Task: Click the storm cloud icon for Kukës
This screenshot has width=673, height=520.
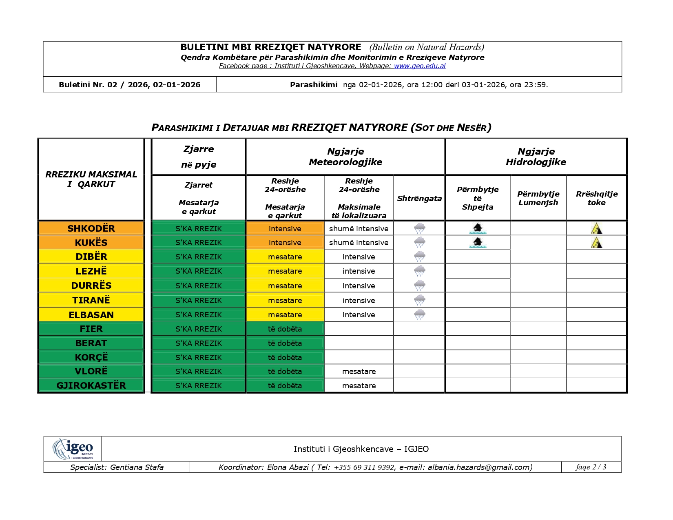Action: pyautogui.click(x=419, y=243)
